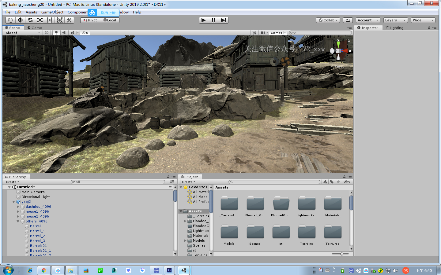Expand house1_4096 in Hierarchy
This screenshot has width=441, height=275.
pos(18,211)
